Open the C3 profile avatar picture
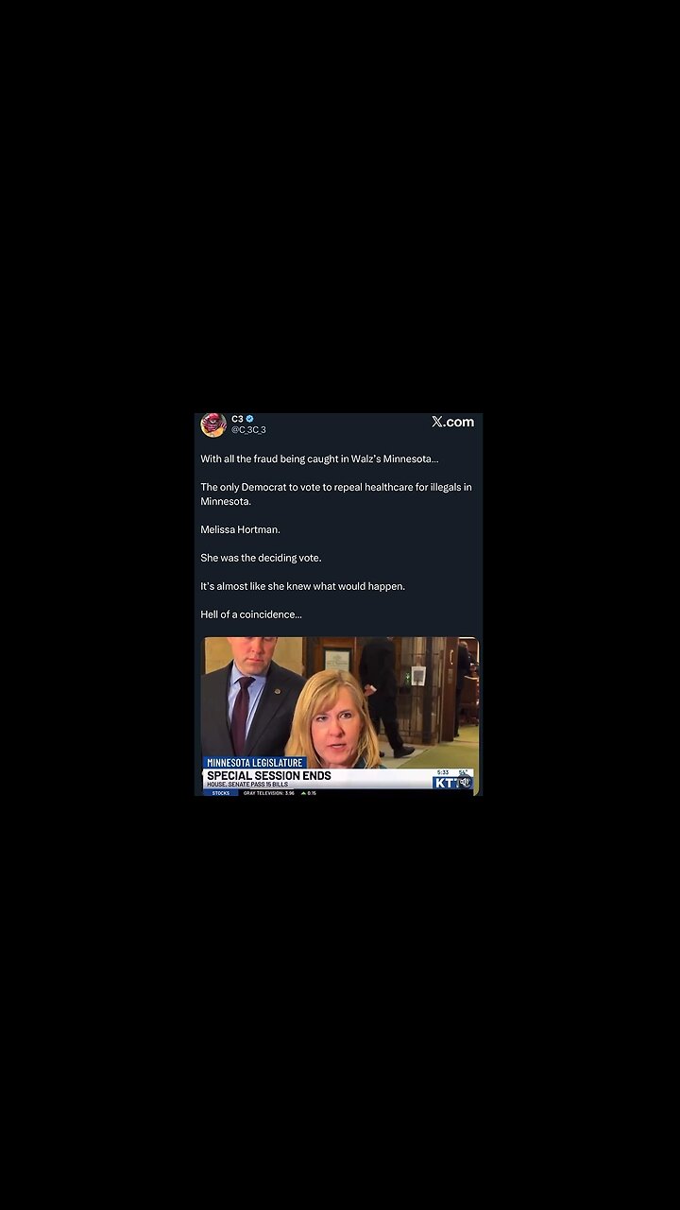 point(213,425)
